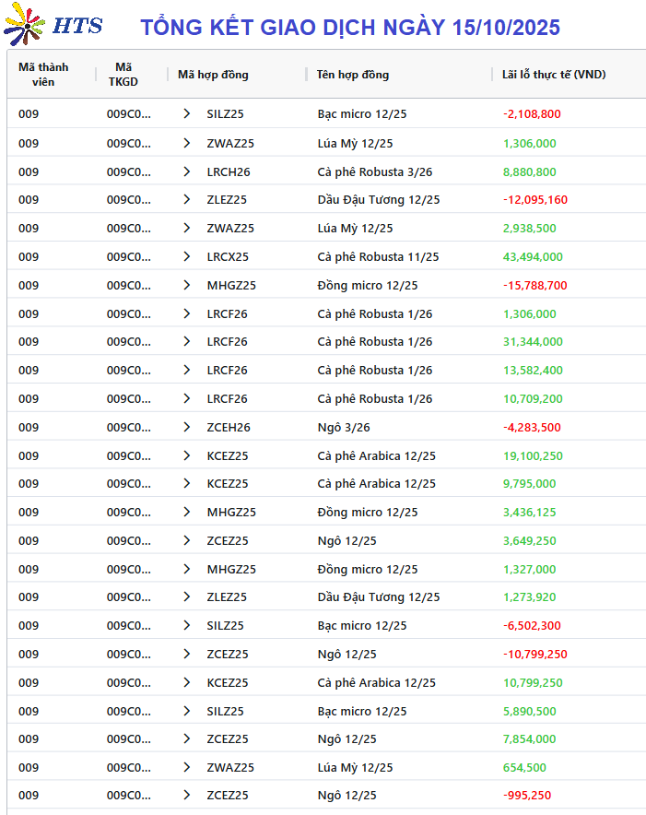Expand the LRCH26 contract row chevron
The height and width of the screenshot is (815, 646).
(187, 171)
